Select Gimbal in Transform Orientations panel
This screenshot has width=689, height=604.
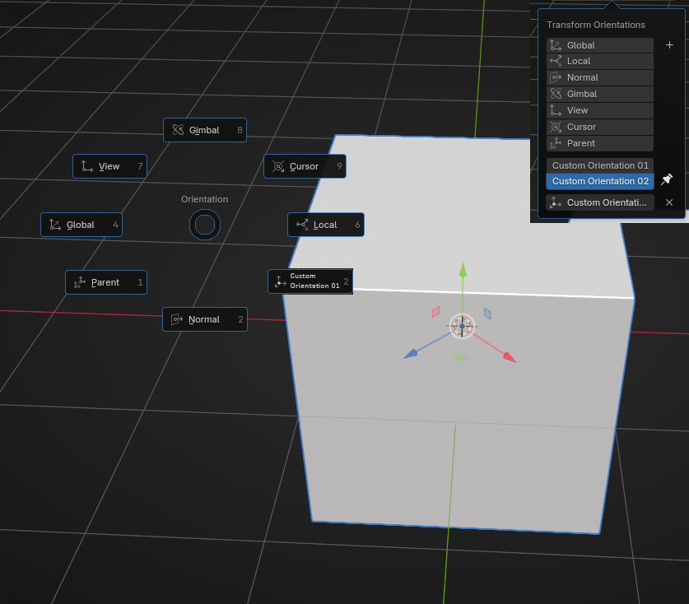coord(600,94)
